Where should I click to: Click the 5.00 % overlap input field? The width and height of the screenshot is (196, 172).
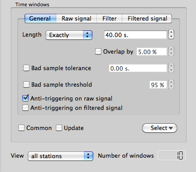coord(152,52)
